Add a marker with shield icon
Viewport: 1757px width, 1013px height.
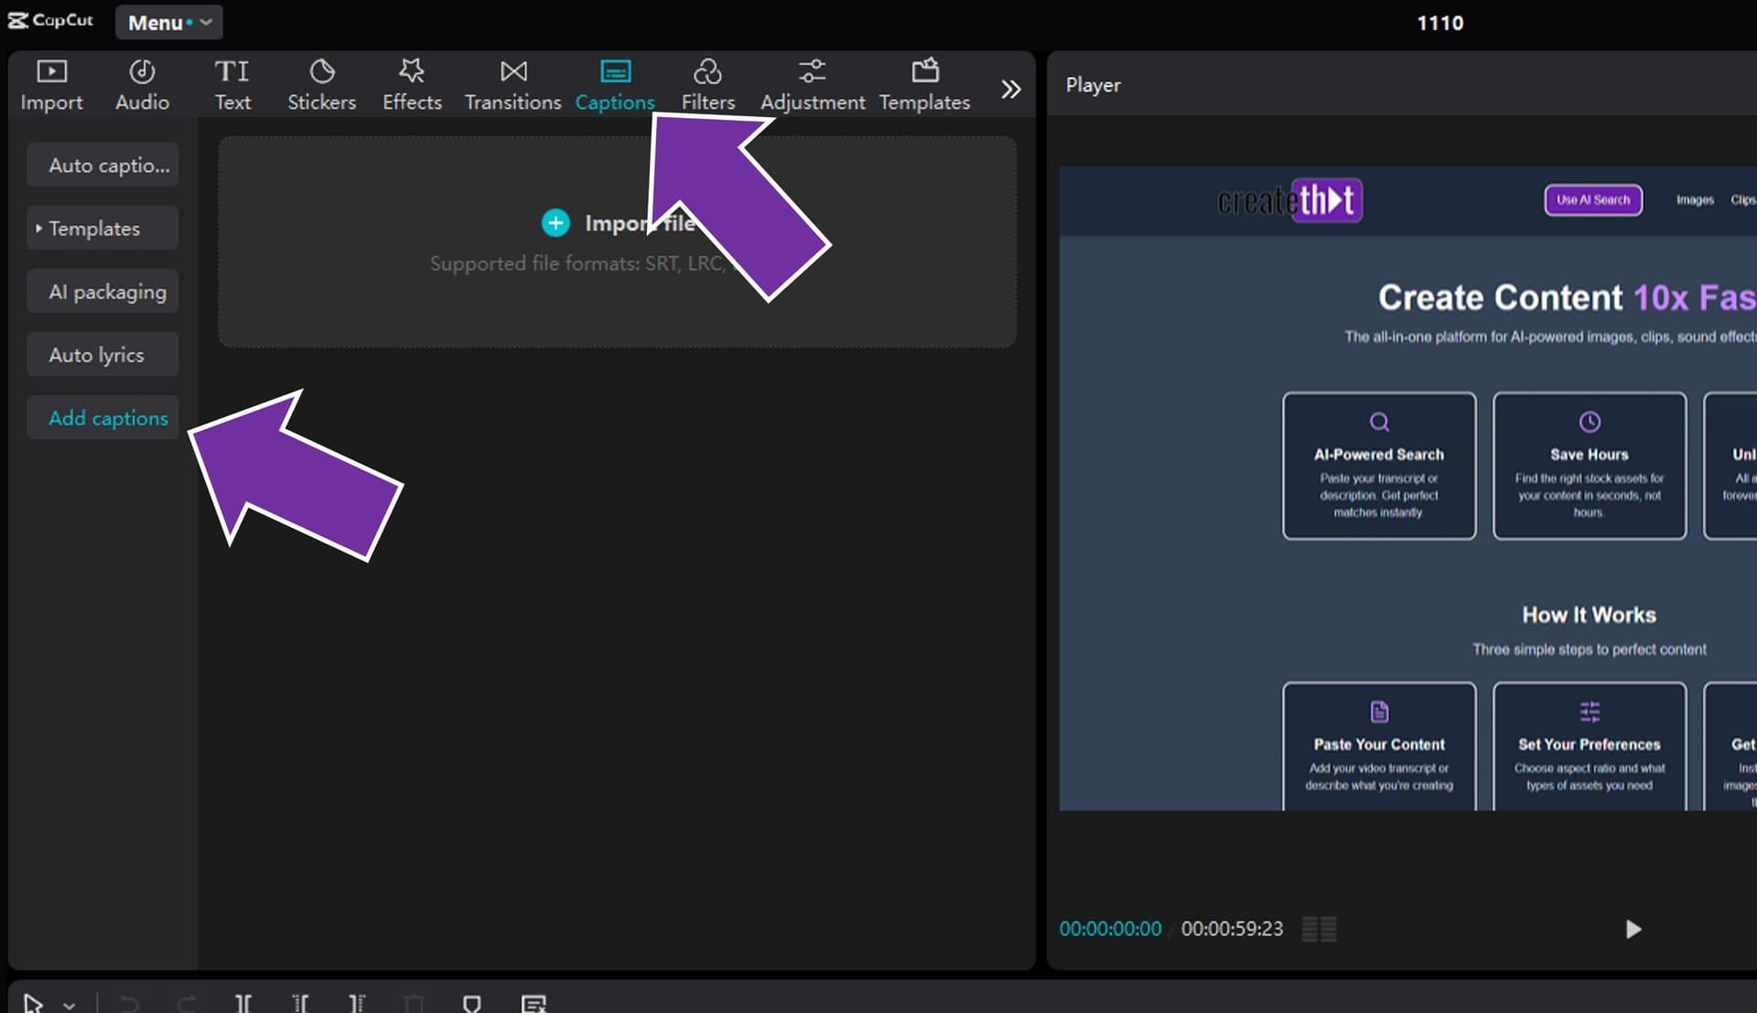click(472, 1004)
